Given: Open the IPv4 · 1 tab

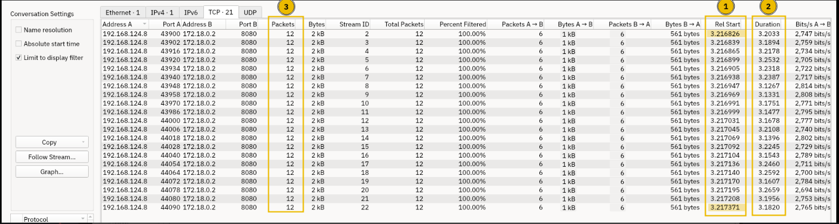Looking at the screenshot, I should pyautogui.click(x=162, y=12).
